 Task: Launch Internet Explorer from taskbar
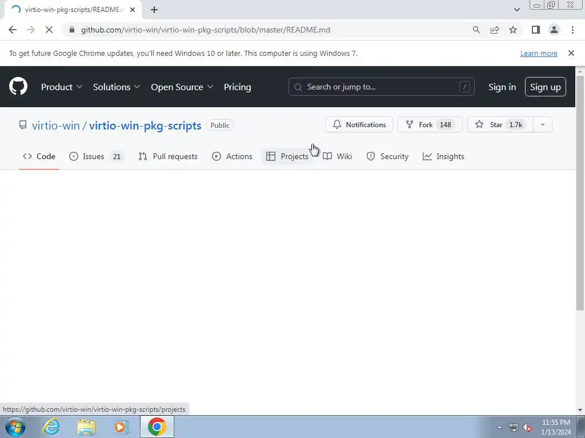51,427
